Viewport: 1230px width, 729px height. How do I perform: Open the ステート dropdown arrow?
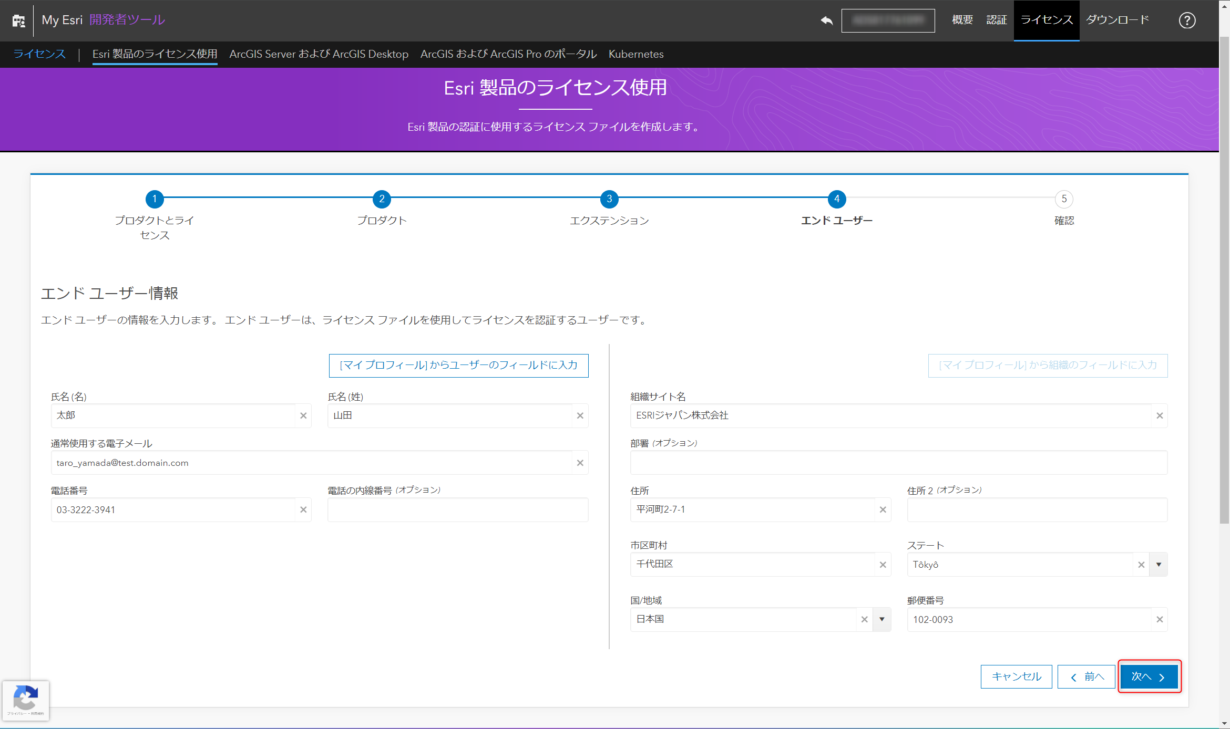1159,565
